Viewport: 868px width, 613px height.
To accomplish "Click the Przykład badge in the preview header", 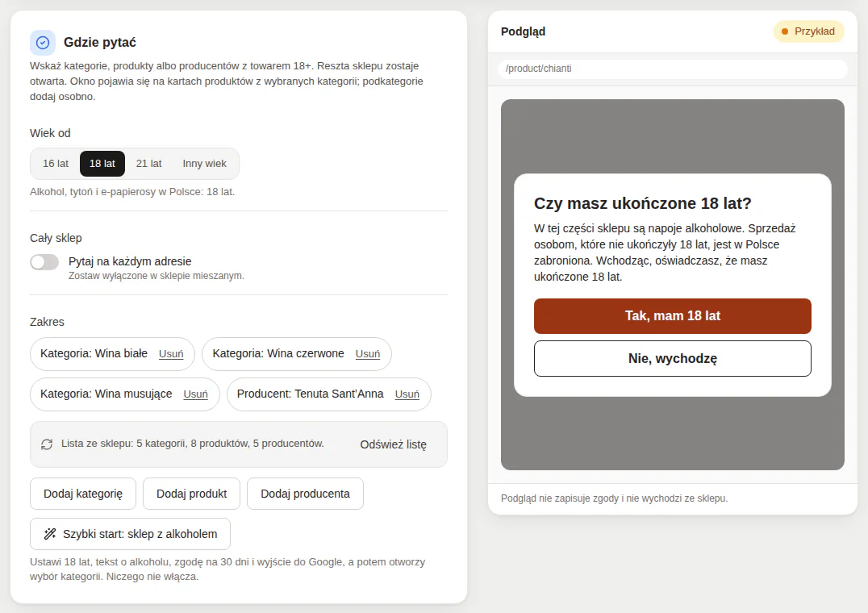I will (809, 31).
